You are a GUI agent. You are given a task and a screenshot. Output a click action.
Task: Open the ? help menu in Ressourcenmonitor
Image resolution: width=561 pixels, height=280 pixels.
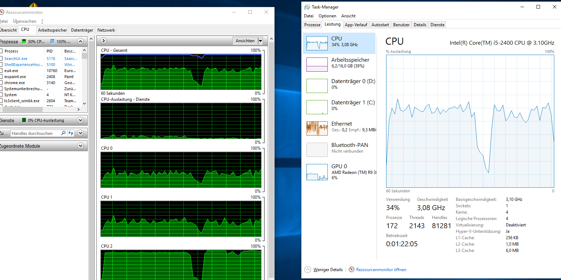42,21
